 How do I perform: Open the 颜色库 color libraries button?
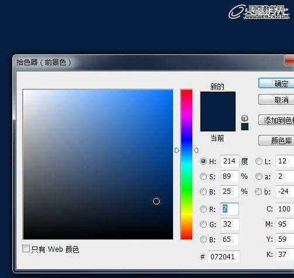click(x=276, y=140)
